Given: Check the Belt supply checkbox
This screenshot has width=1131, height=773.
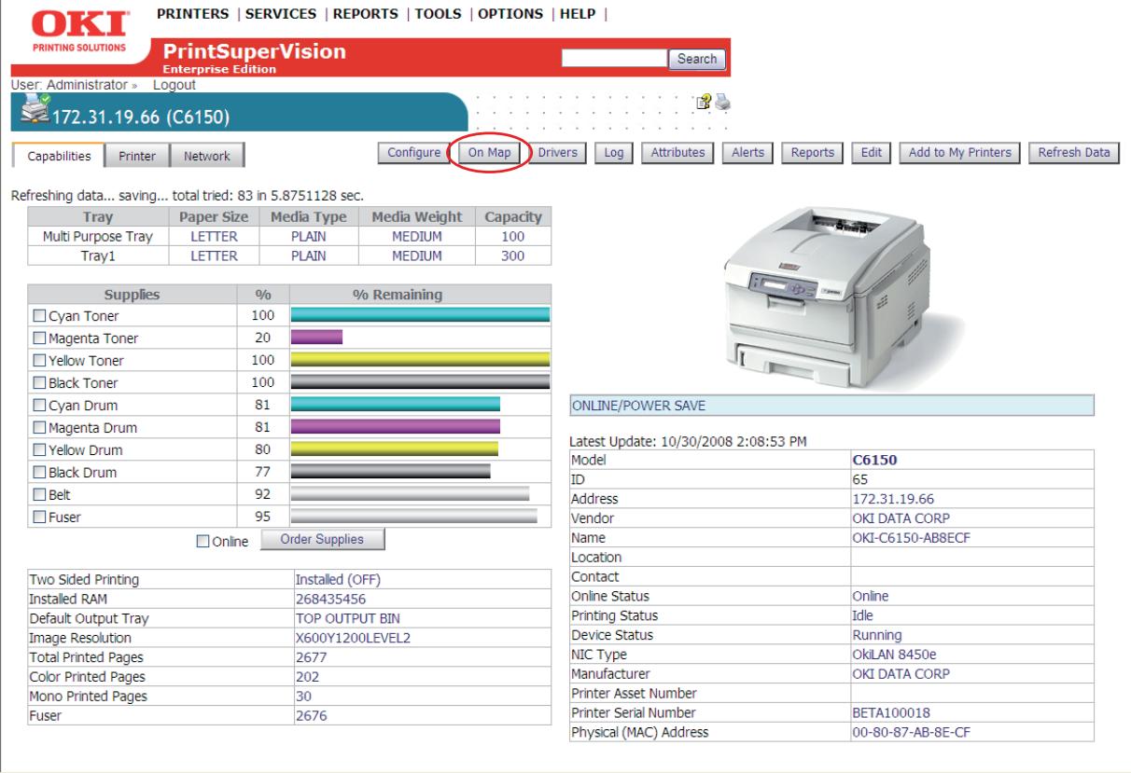Looking at the screenshot, I should pyautogui.click(x=39, y=495).
